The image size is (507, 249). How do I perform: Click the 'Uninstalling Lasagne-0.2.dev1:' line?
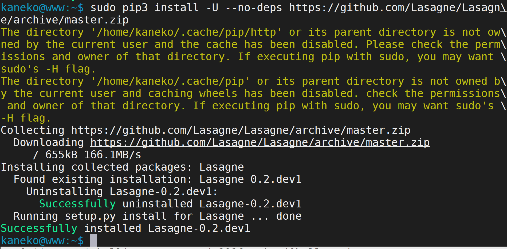pyautogui.click(x=122, y=192)
